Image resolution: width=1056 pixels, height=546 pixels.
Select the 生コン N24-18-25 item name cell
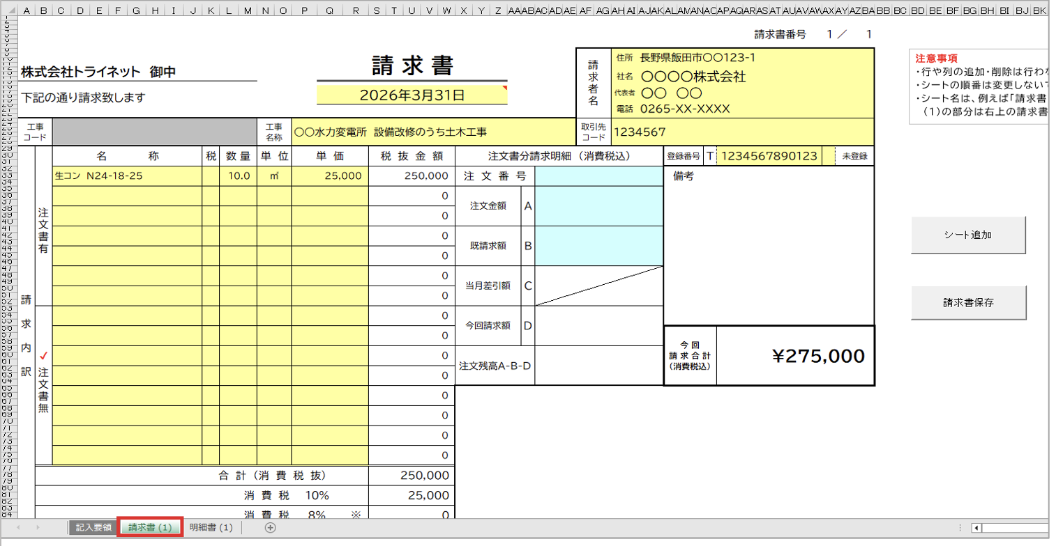click(x=126, y=176)
